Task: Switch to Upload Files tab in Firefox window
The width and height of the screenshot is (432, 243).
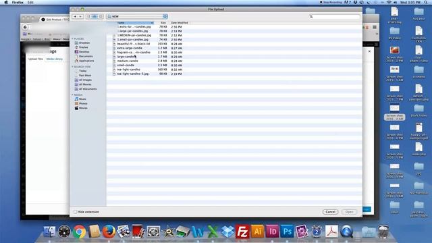Action: pos(36,59)
